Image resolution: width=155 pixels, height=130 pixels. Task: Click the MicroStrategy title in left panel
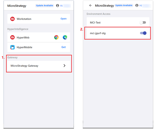click(17, 6)
